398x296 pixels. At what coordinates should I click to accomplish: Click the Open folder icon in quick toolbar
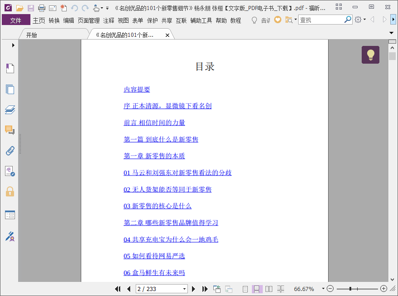pyautogui.click(x=20, y=8)
